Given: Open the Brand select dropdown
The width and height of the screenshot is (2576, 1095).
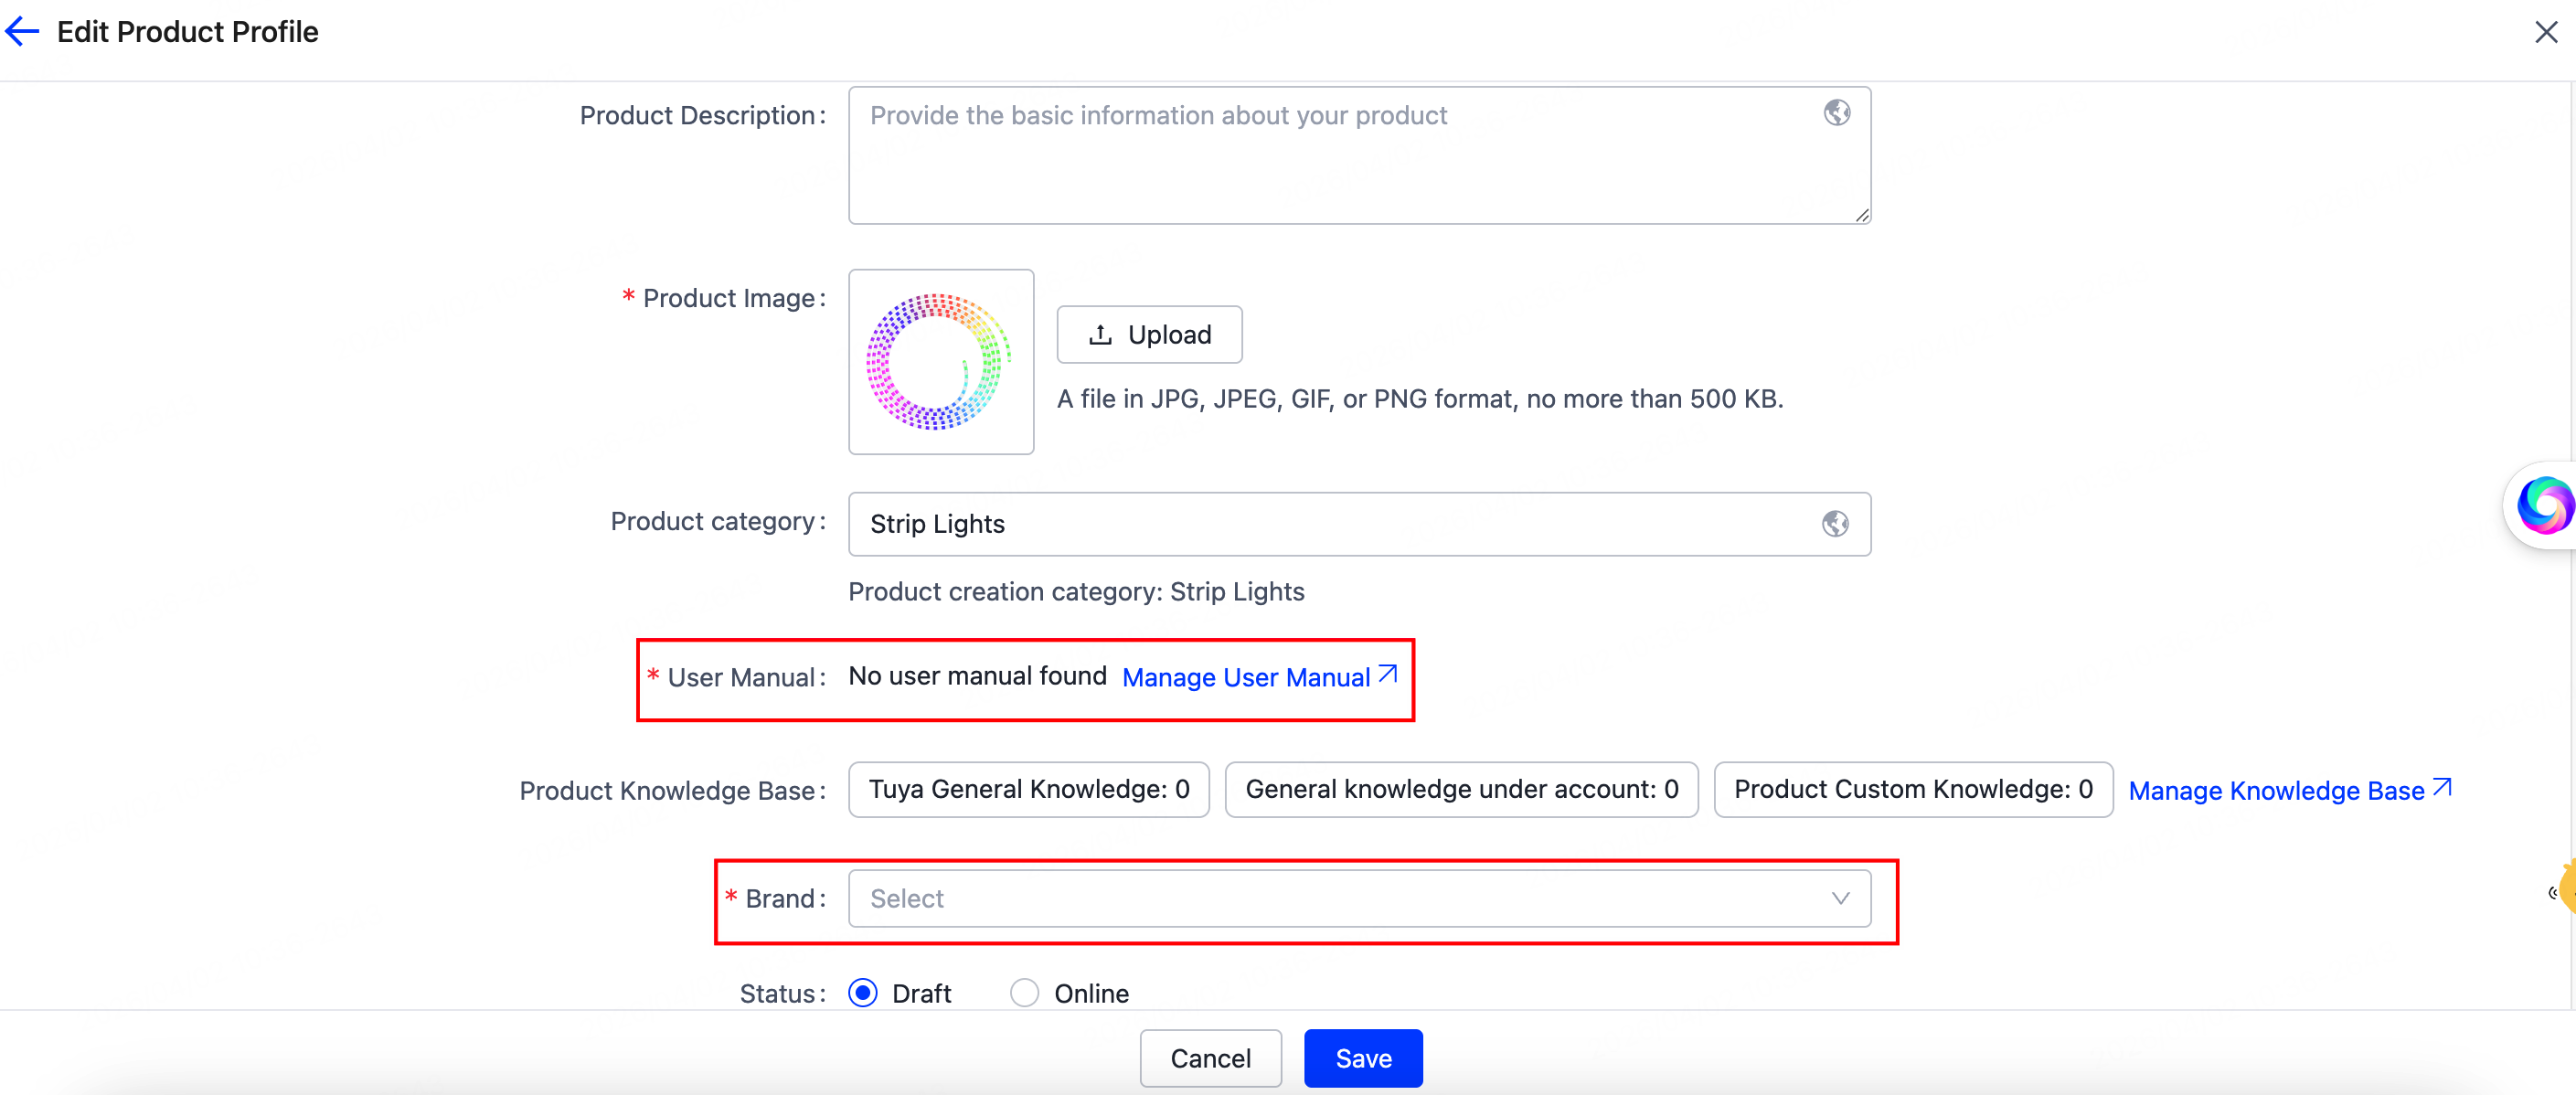Looking at the screenshot, I should point(1340,898).
